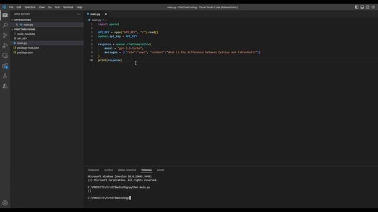378x212 pixels.
Task: Toggle secondary side bar layout button
Action: [367, 7]
